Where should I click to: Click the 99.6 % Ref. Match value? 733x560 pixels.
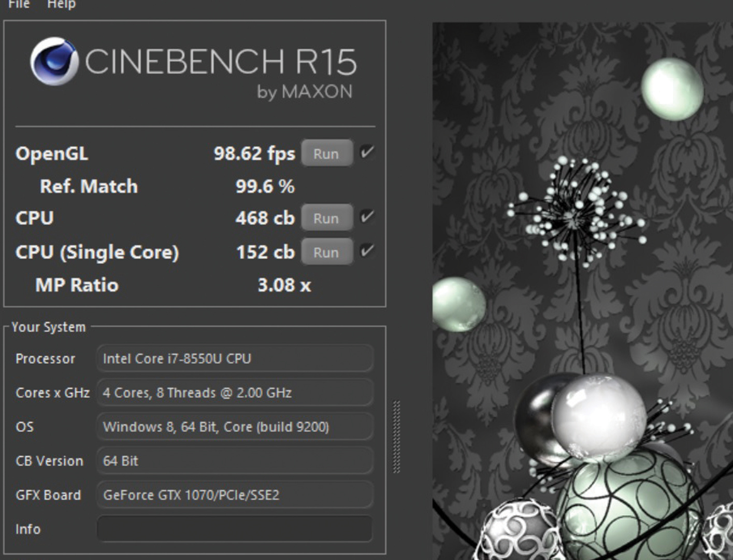pos(265,186)
